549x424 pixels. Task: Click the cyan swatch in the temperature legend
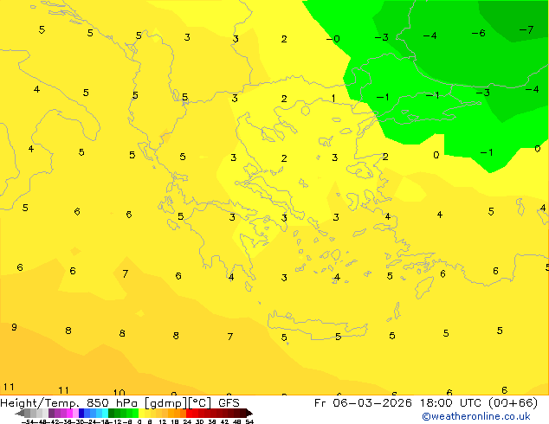click(x=105, y=413)
